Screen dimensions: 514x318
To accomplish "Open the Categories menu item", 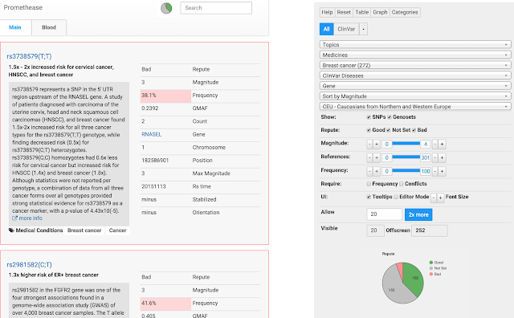I will [405, 12].
